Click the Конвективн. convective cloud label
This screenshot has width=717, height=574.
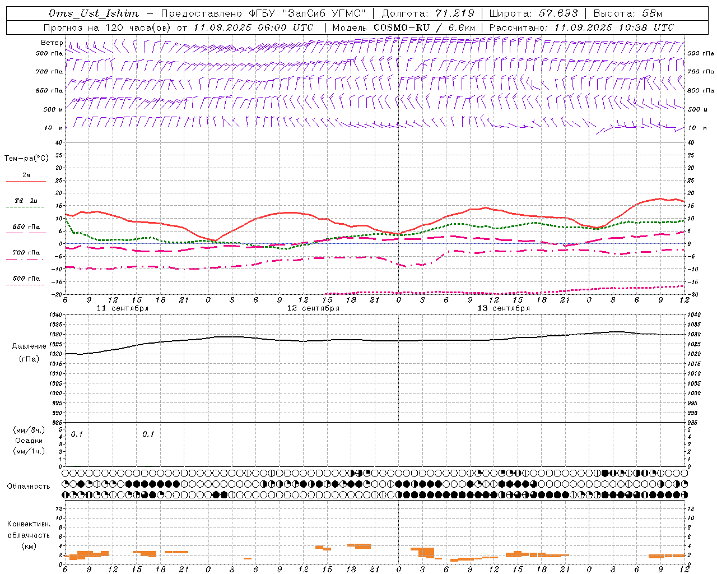(x=29, y=524)
